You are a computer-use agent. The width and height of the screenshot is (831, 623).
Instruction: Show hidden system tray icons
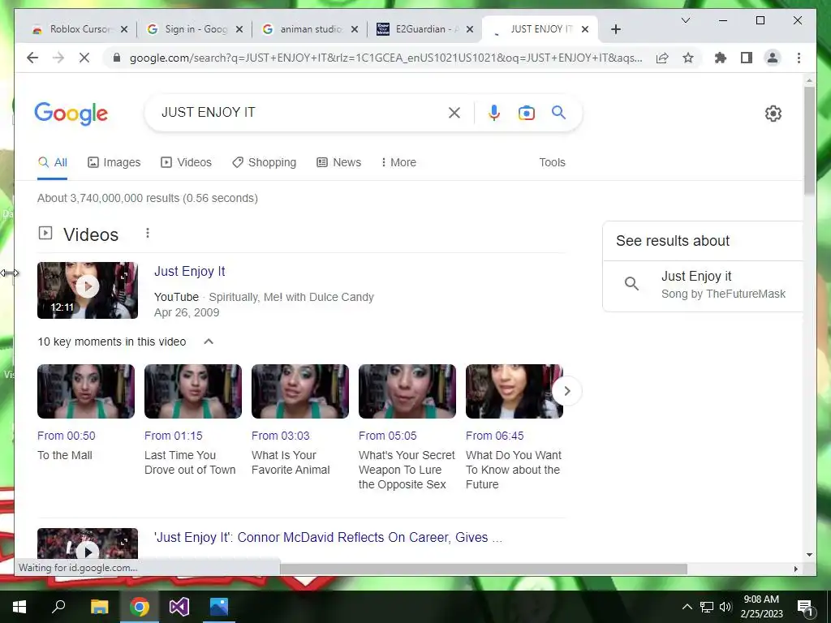[x=687, y=607]
